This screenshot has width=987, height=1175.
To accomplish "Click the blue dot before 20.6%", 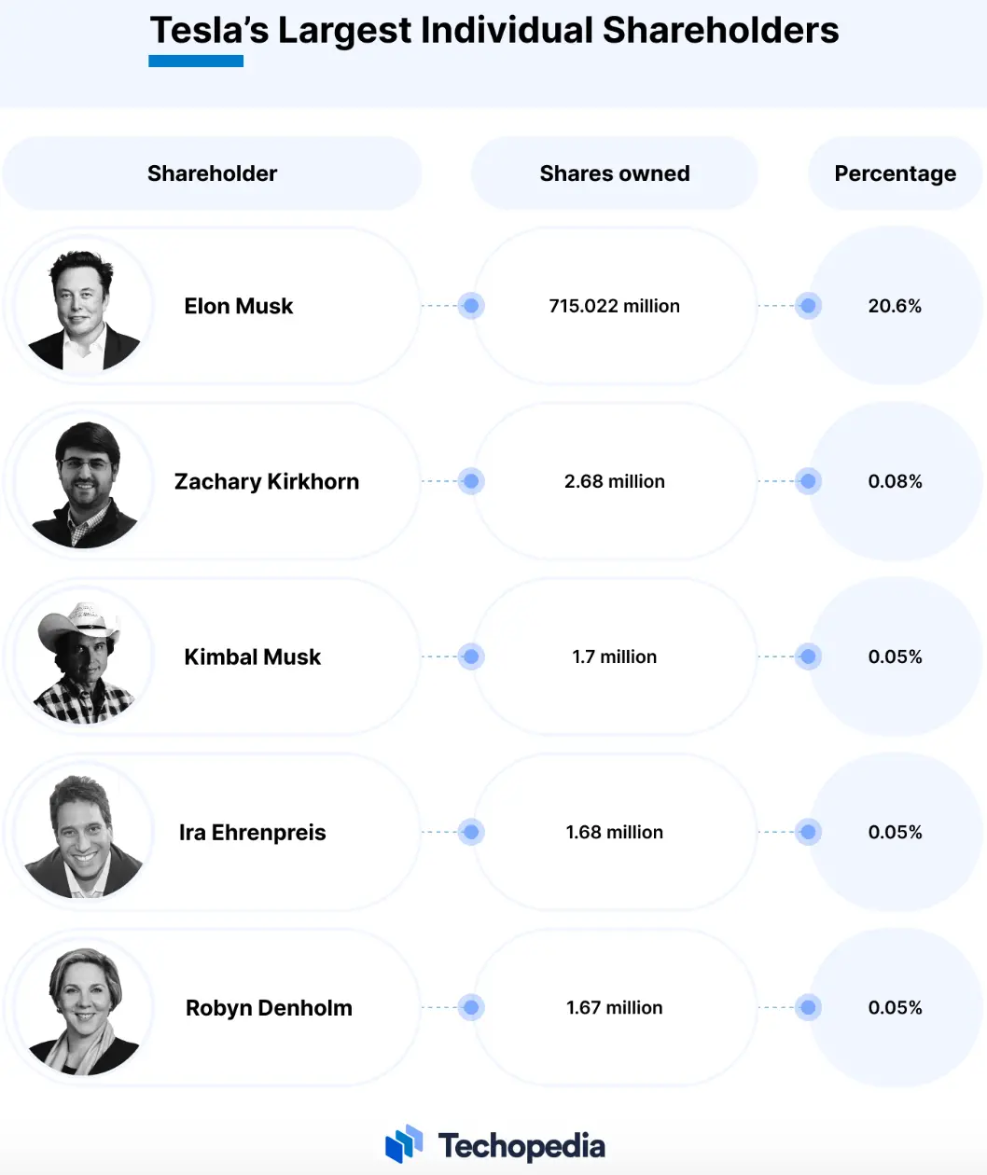I will pos(809,306).
